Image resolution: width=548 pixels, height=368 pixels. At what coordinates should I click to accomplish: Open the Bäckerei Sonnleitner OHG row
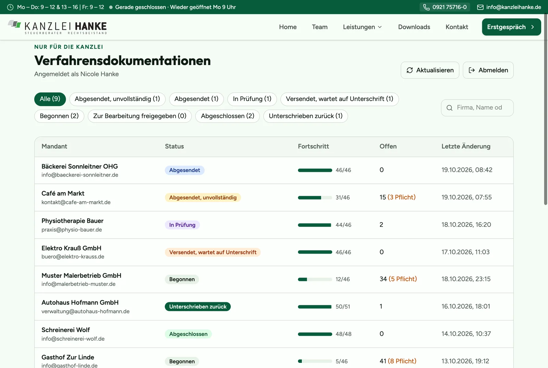pos(274,170)
